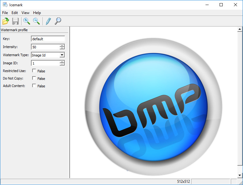Click the Adult Content: label
The height and width of the screenshot is (185, 243).
click(14, 85)
